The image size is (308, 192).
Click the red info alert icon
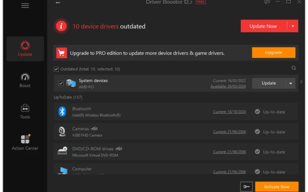[x=61, y=26]
